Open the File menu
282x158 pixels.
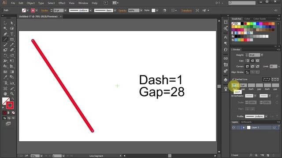point(13,3)
